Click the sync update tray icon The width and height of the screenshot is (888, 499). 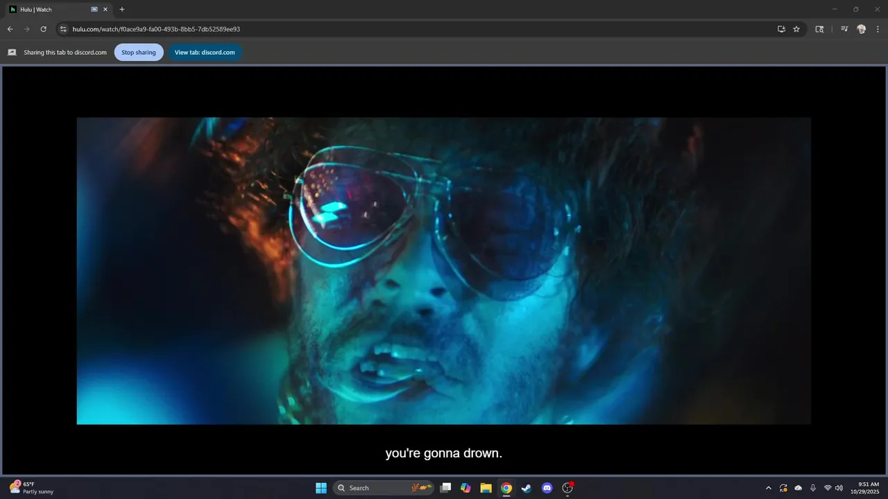[x=783, y=488]
